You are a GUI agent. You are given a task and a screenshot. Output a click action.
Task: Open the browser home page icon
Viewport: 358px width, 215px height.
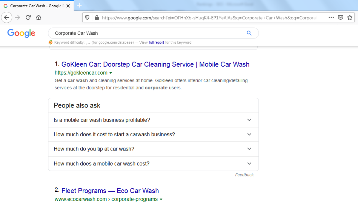click(38, 17)
